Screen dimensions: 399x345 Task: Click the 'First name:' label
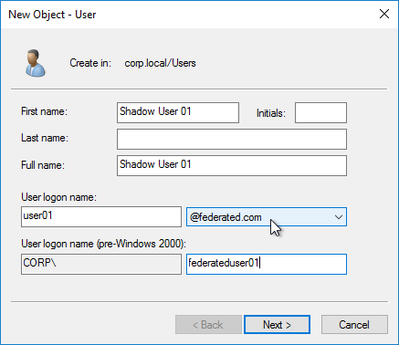(x=44, y=111)
